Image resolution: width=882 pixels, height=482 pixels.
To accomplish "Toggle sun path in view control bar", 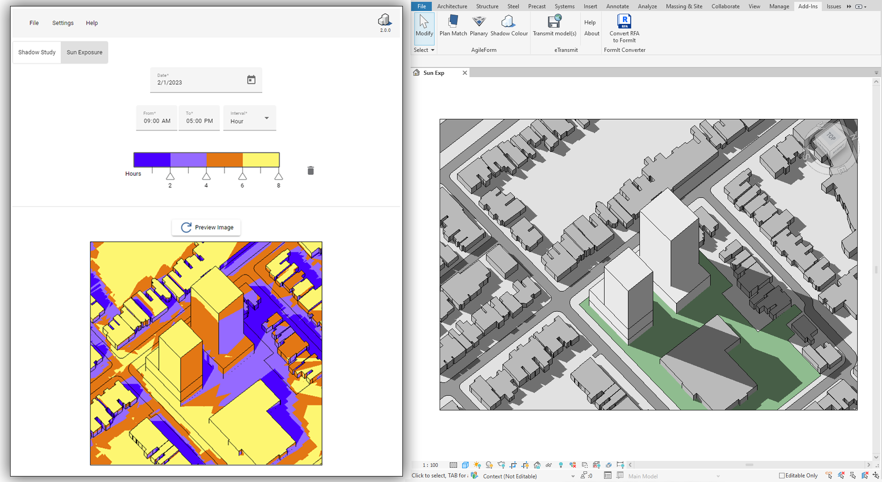I will click(x=477, y=465).
